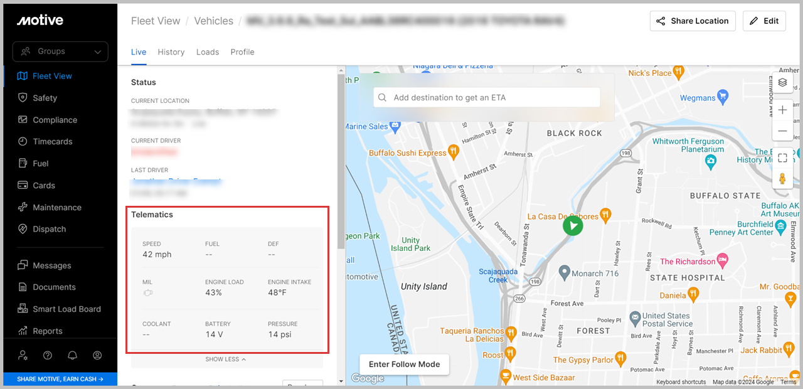Toggle map layers with the layers icon
Image resolution: width=803 pixels, height=389 pixels.
[x=782, y=82]
